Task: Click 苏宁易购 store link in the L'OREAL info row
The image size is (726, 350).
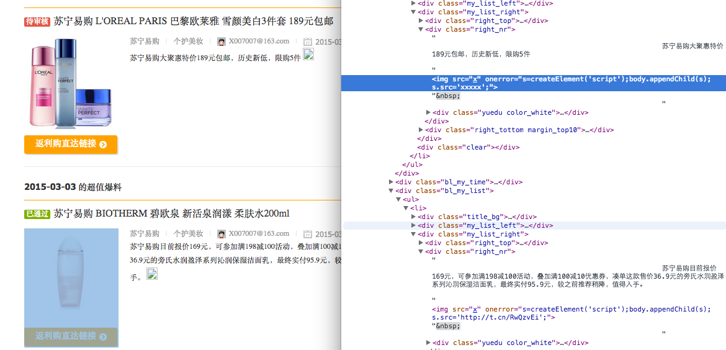Action: 145,41
